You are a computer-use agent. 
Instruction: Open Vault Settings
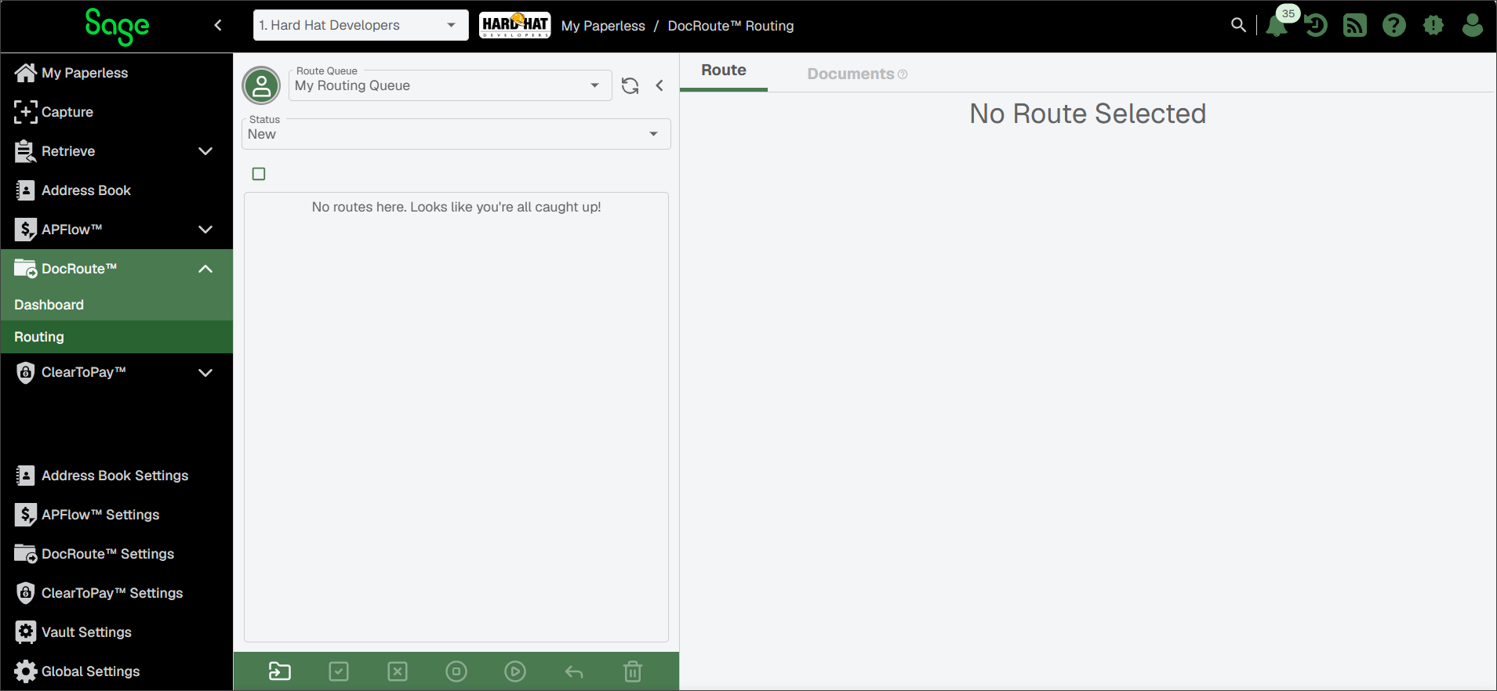pyautogui.click(x=117, y=632)
